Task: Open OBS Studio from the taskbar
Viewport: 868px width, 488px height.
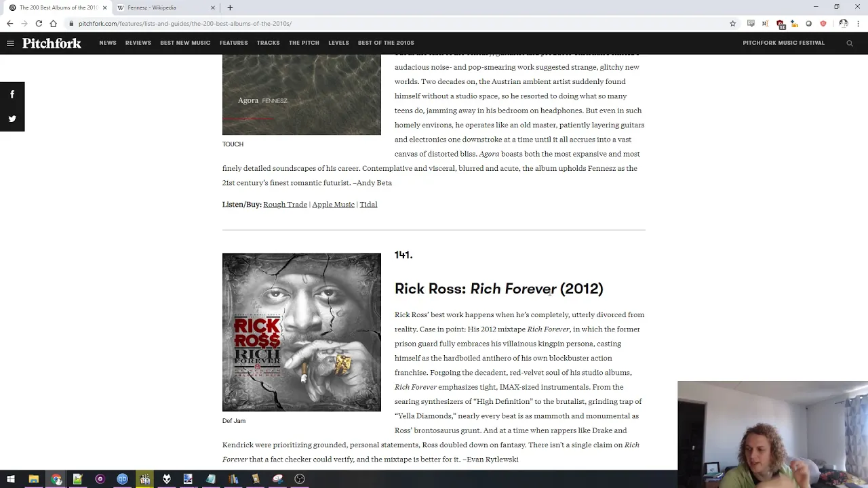Action: pos(300,479)
